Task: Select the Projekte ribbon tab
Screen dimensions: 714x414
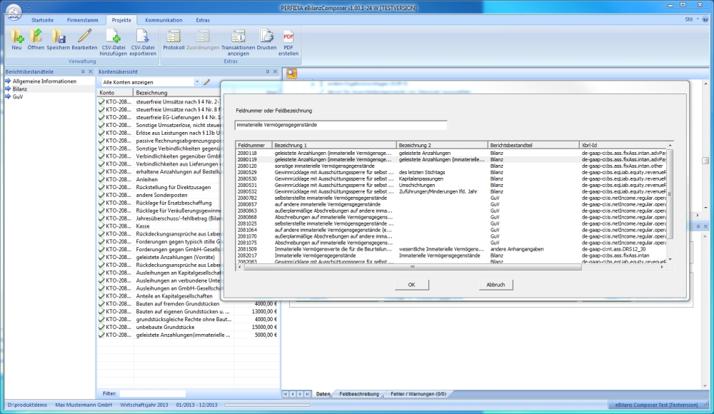Action: 121,20
